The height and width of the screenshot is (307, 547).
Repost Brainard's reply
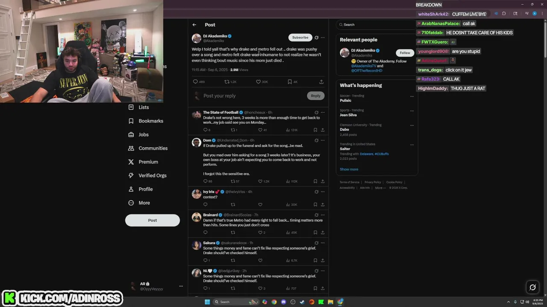pyautogui.click(x=233, y=232)
